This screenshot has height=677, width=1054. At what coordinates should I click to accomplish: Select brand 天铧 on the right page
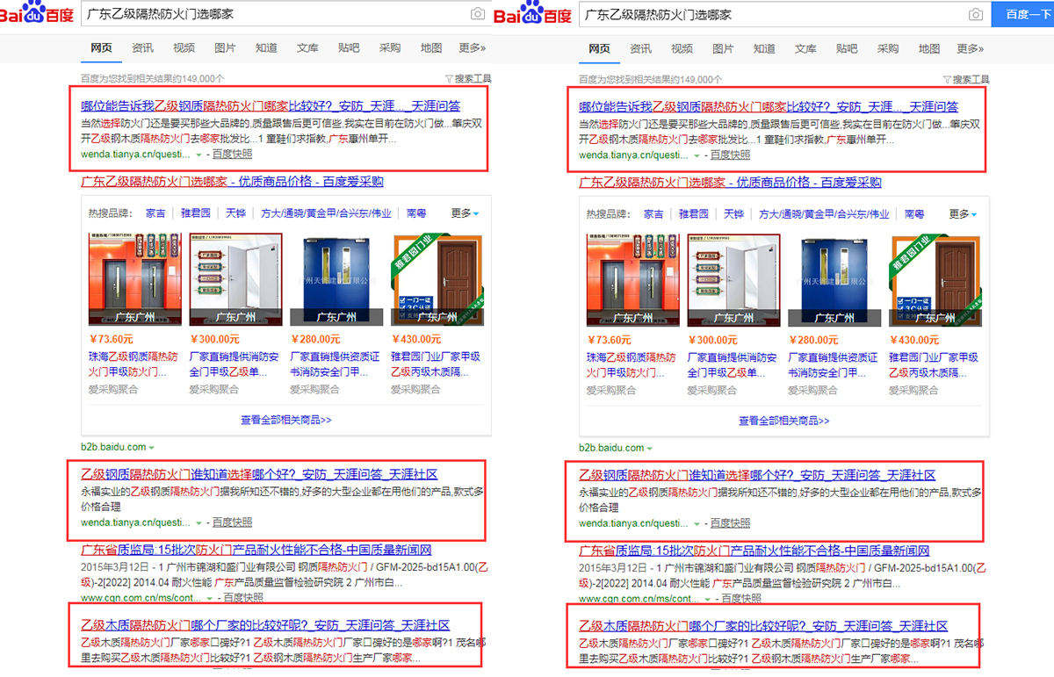tap(733, 213)
